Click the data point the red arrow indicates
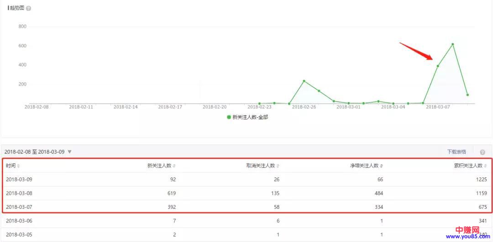Screen dimensions: 493x242 tap(438, 66)
